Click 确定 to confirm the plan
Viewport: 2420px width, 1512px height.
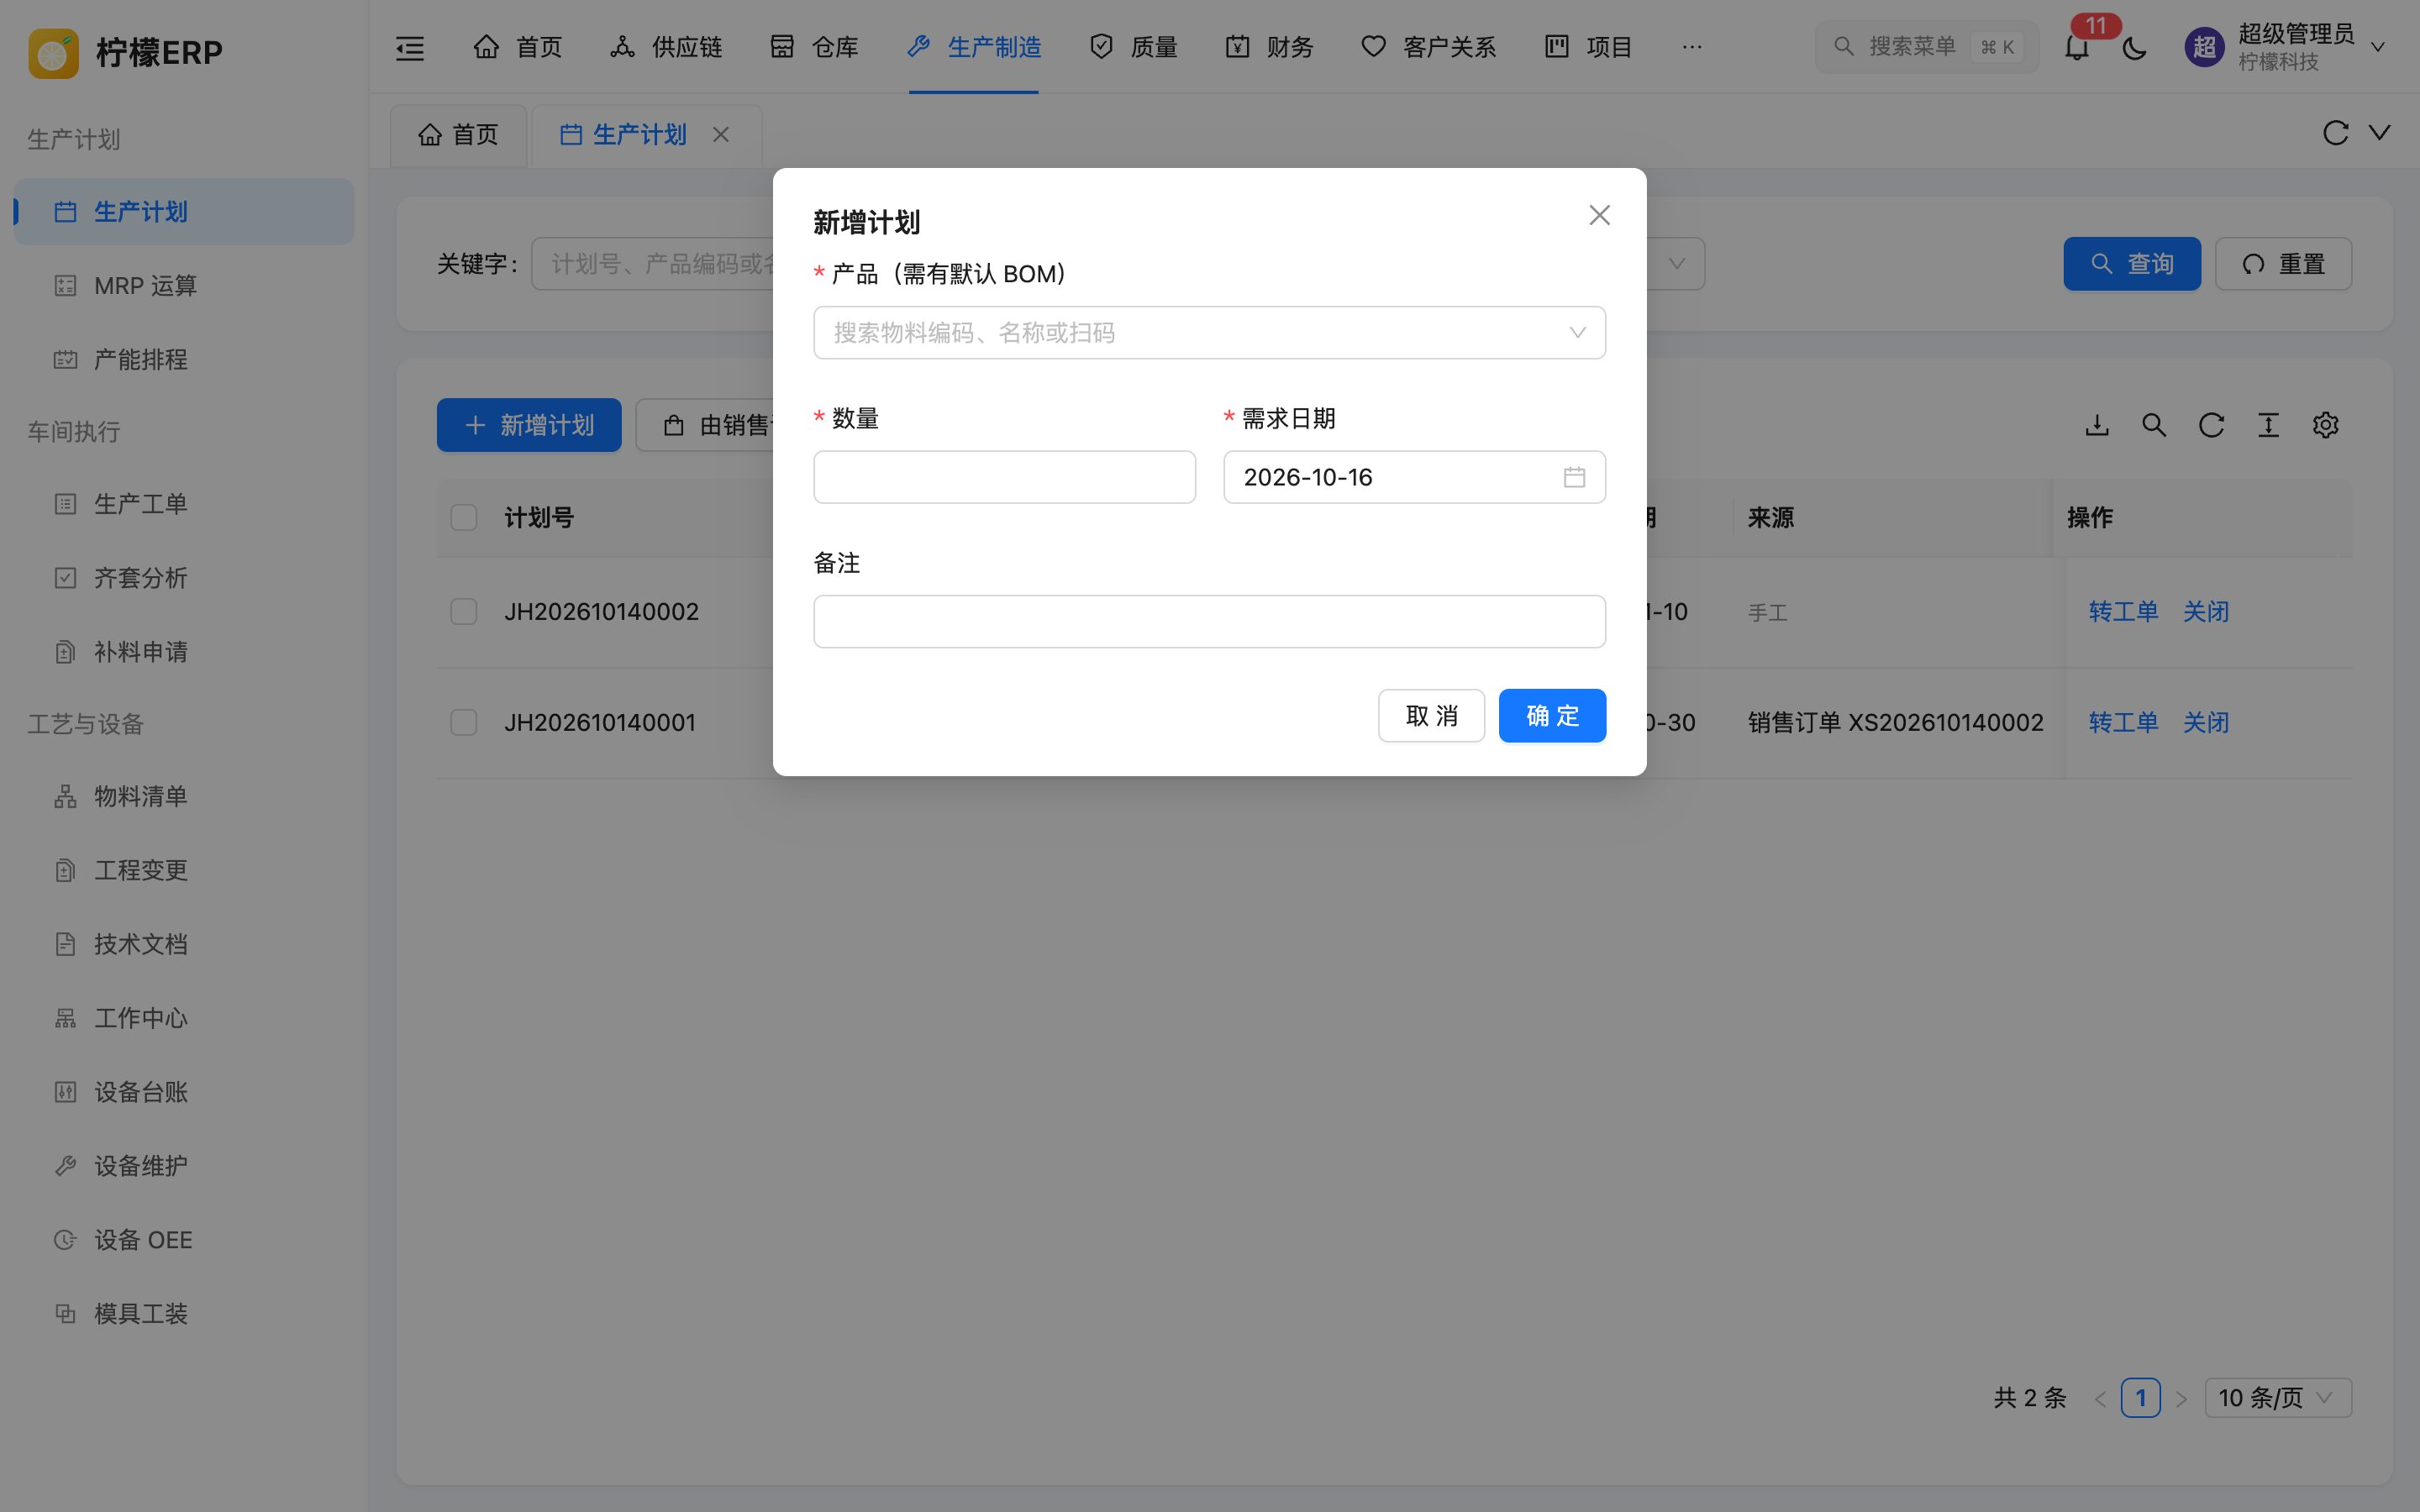coord(1552,716)
